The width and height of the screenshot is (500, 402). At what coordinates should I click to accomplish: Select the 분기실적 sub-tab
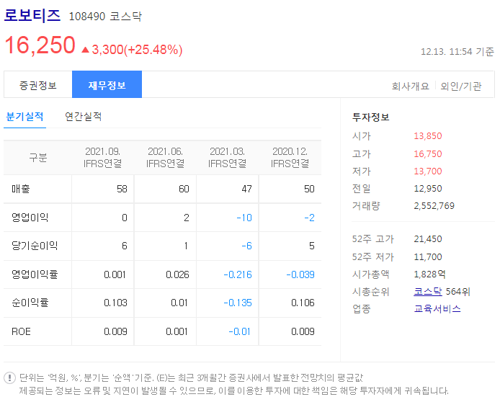point(25,117)
